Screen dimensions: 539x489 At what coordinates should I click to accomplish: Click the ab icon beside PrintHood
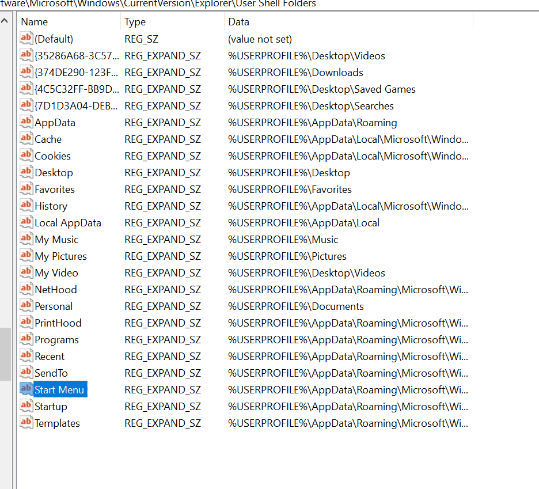(26, 322)
